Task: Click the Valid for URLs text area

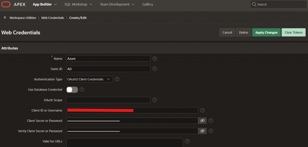Action: point(125,143)
